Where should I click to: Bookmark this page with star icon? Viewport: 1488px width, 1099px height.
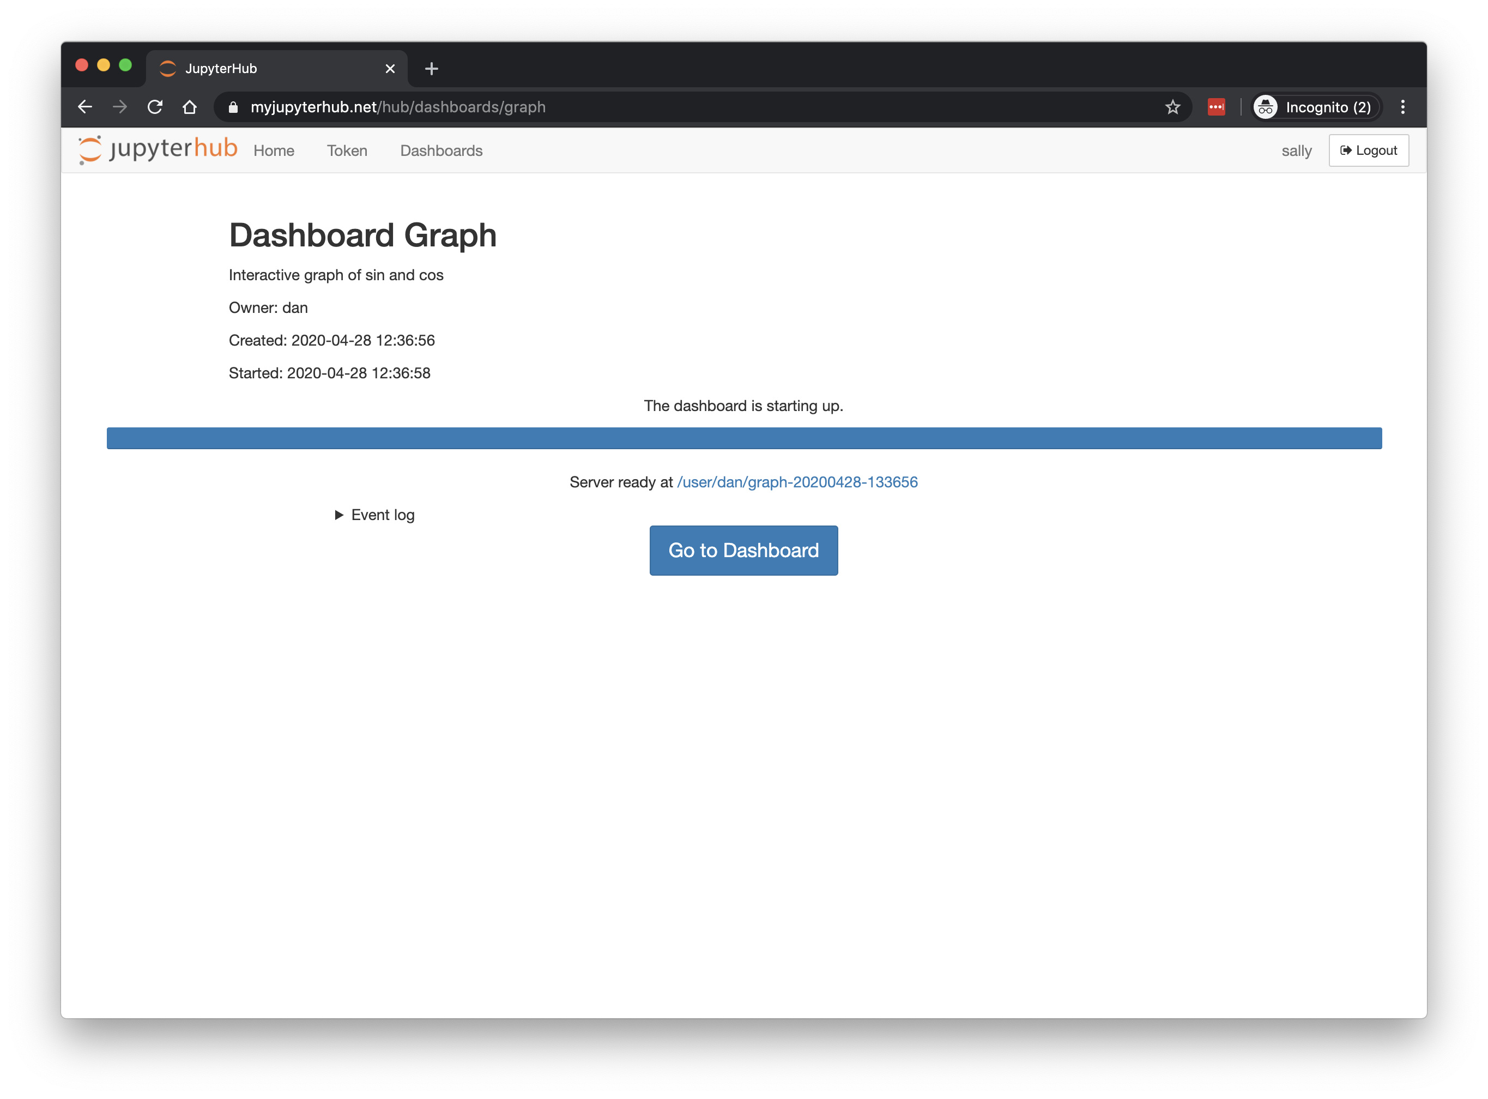click(x=1172, y=107)
